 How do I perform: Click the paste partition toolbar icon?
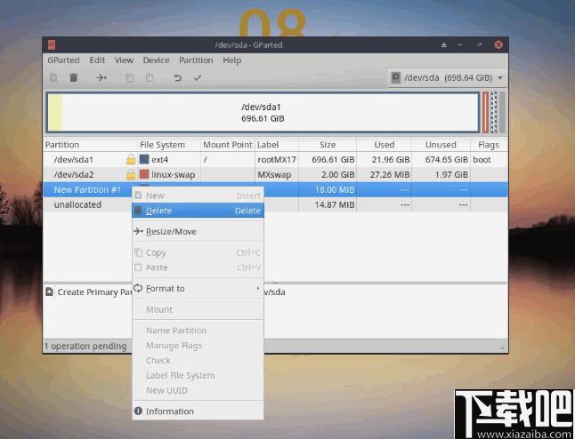(x=150, y=77)
